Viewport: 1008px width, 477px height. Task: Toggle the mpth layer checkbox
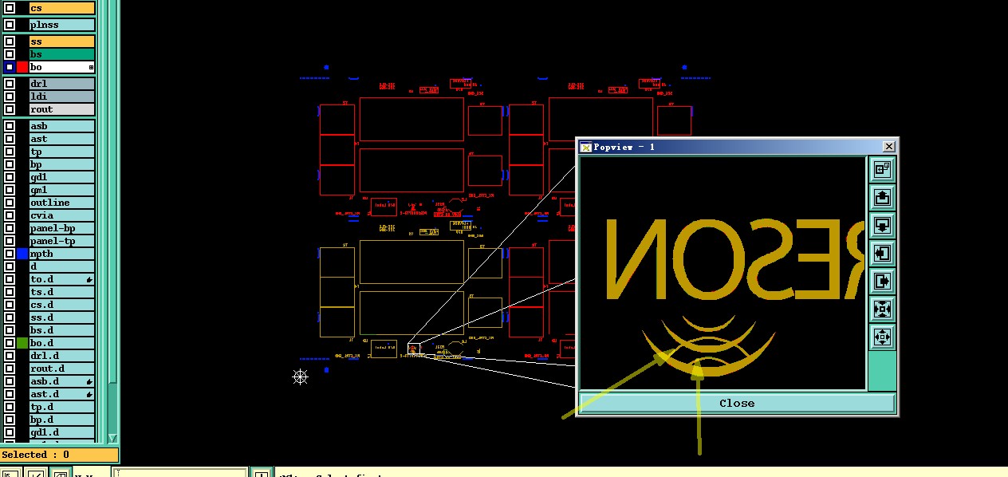[x=10, y=254]
